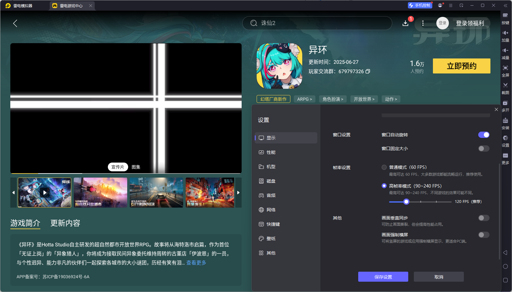Select 网络 settings category
The width and height of the screenshot is (512, 292).
pyautogui.click(x=286, y=210)
